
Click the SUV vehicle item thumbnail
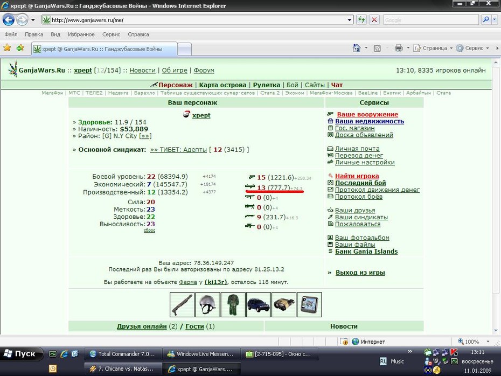(259, 304)
